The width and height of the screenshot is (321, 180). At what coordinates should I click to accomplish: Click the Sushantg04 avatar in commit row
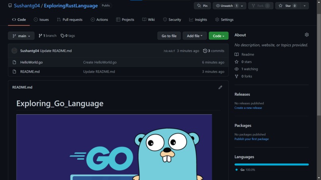(x=14, y=51)
